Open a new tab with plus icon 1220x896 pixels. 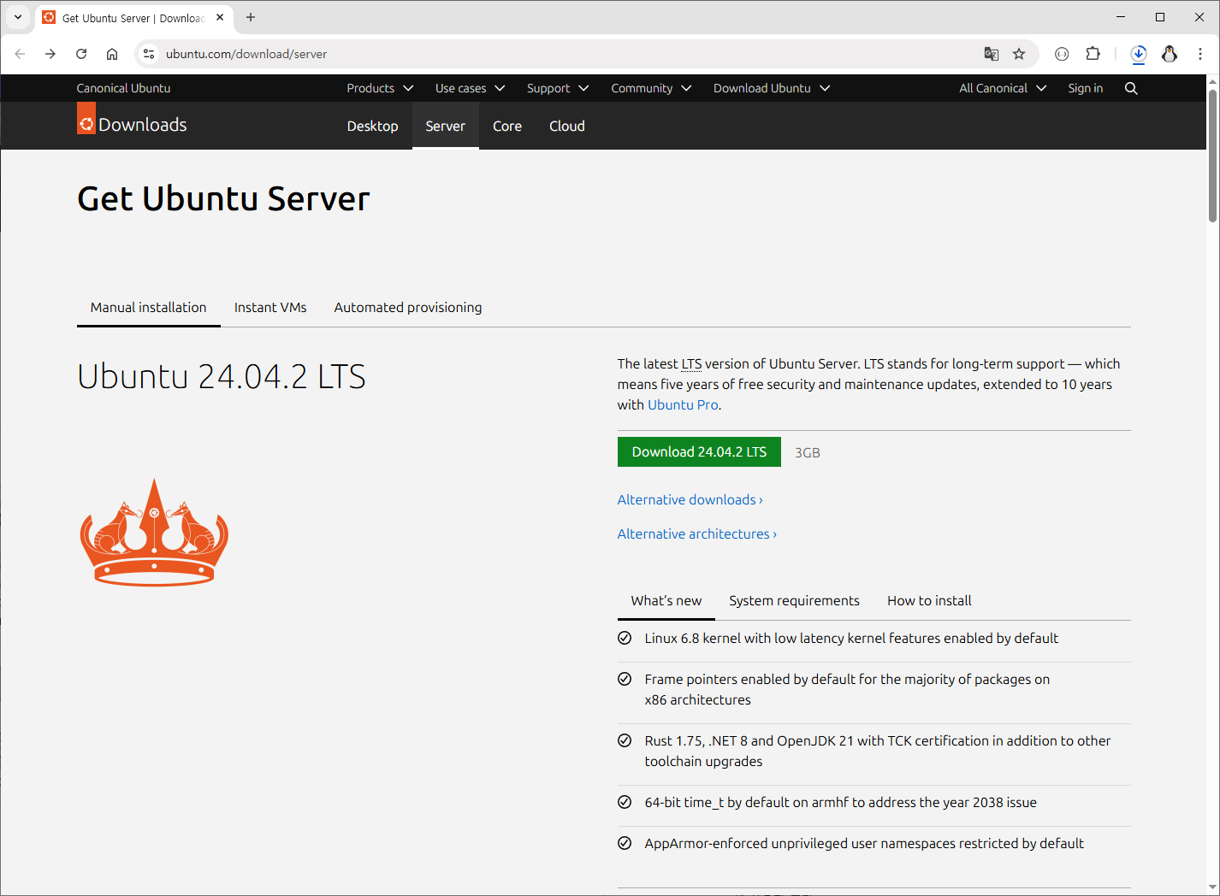[251, 17]
